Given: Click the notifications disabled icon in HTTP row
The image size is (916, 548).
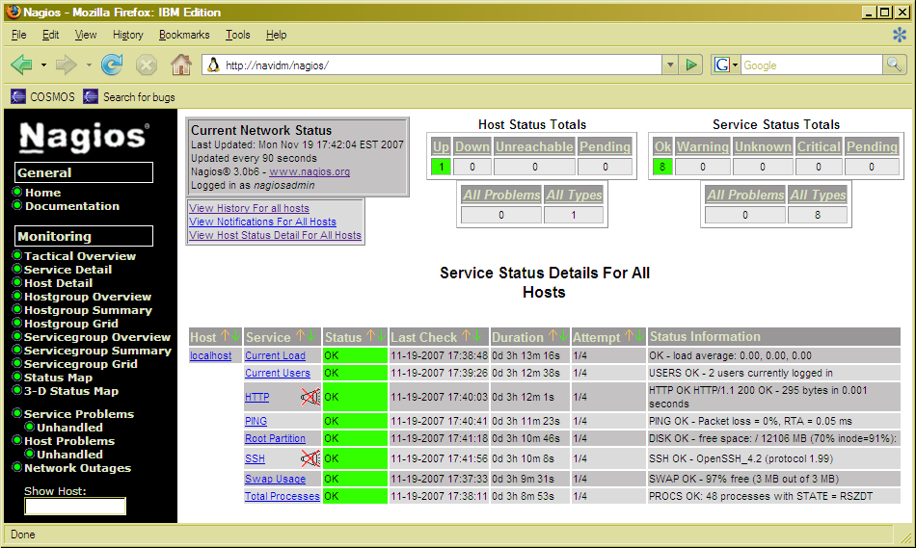Looking at the screenshot, I should 310,398.
